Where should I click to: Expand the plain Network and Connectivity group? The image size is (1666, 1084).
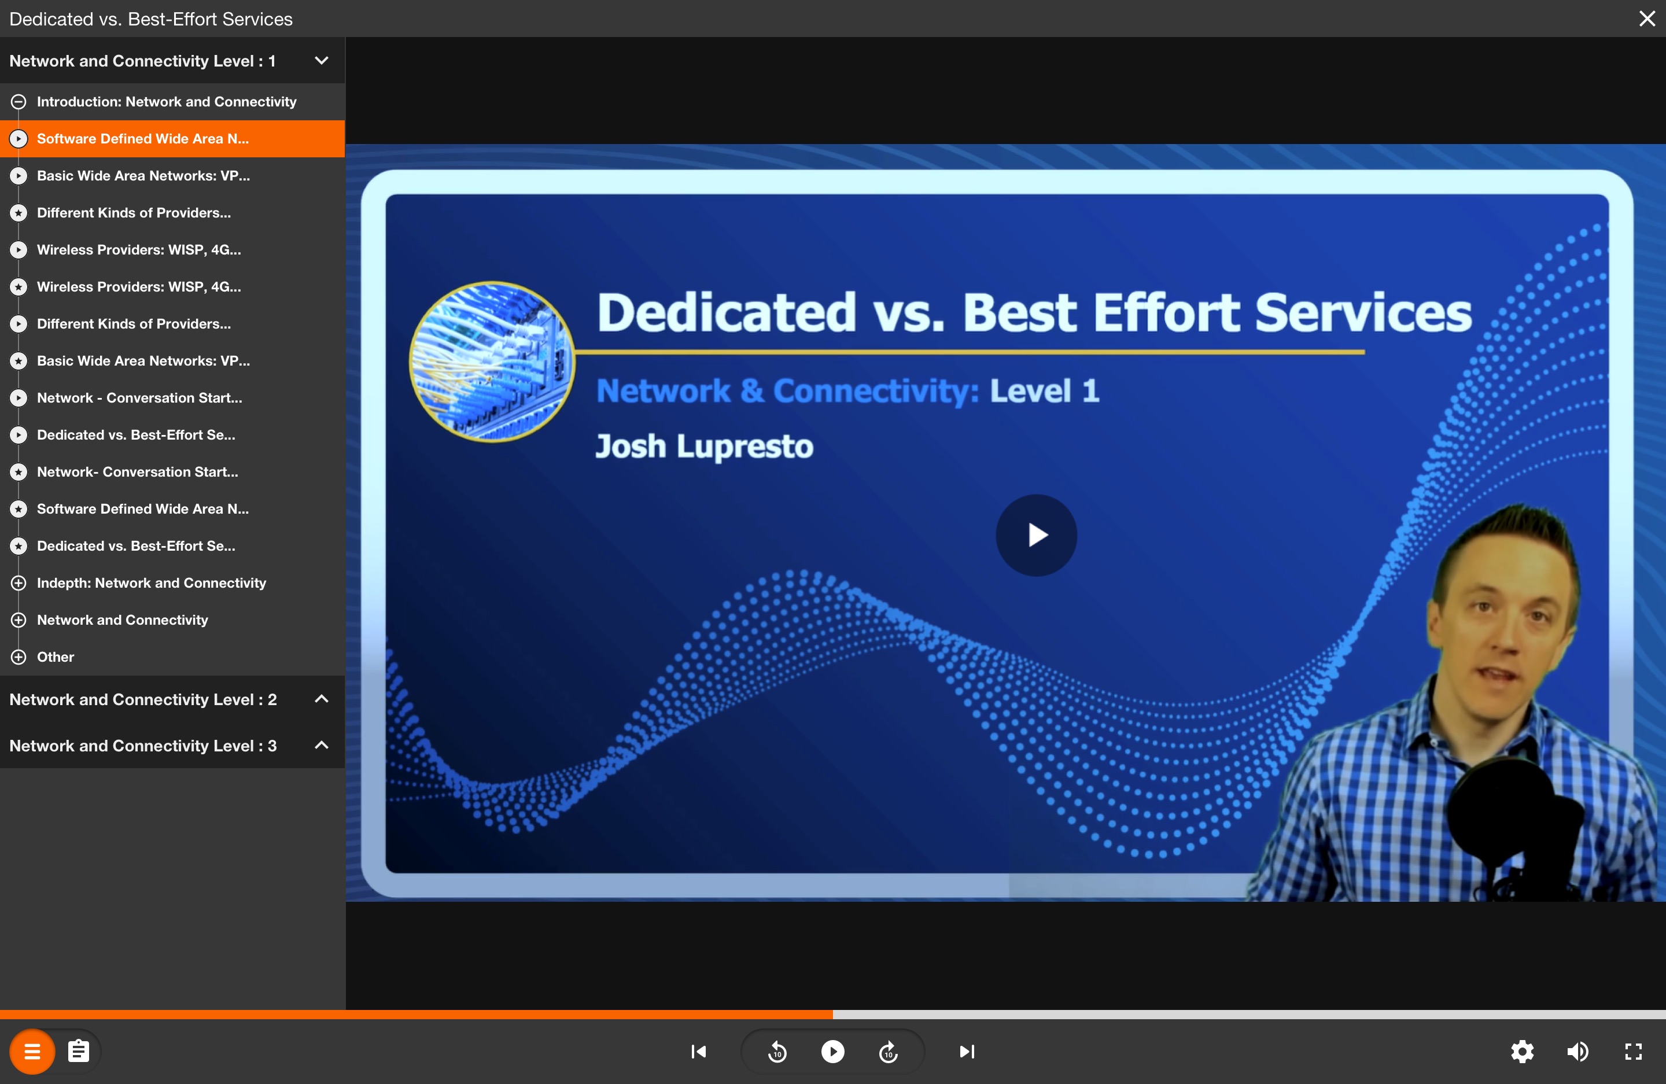pos(172,620)
